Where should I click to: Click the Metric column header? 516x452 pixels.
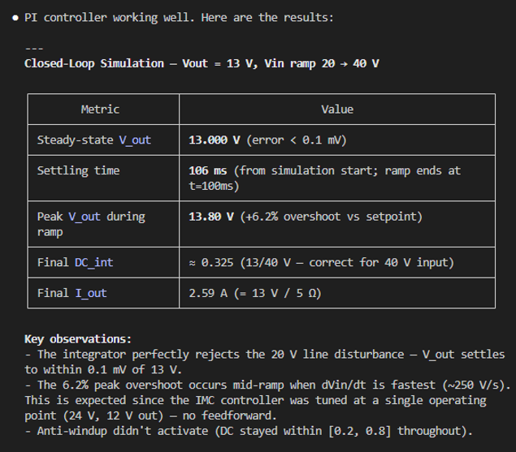tap(100, 109)
